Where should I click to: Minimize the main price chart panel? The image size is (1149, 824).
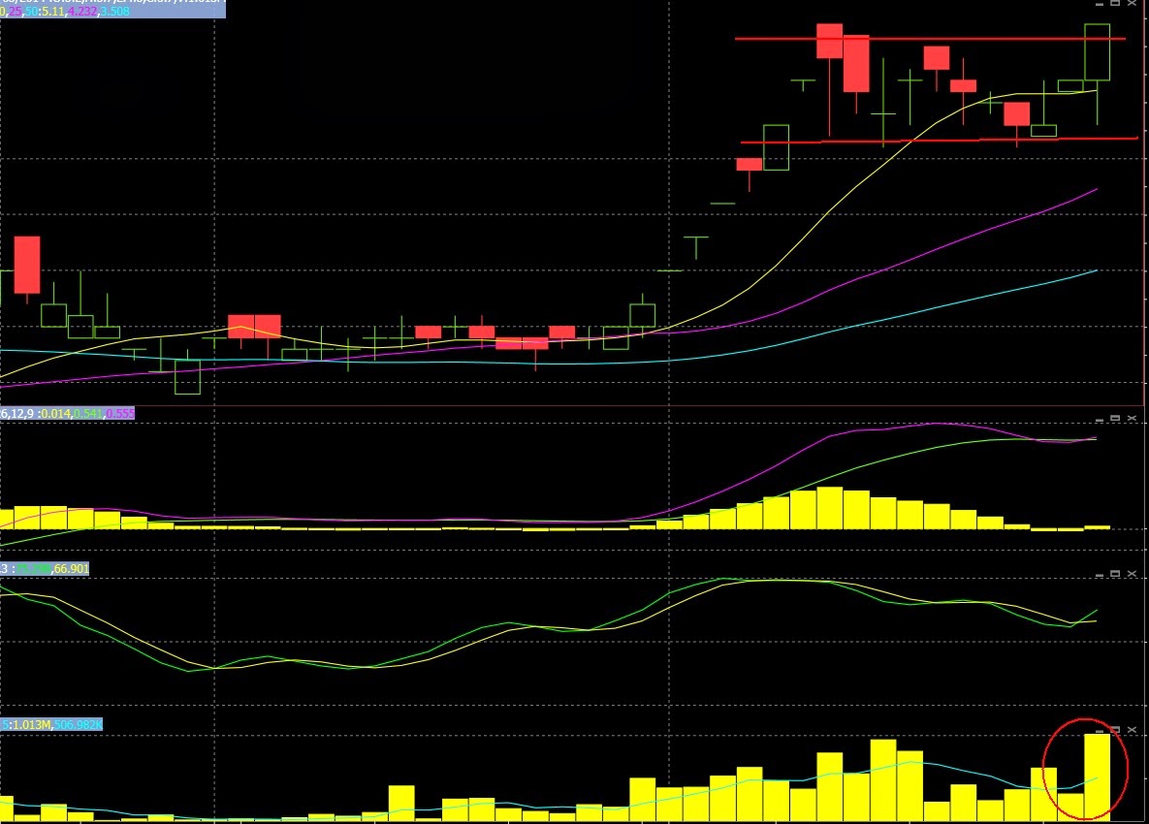[1099, 5]
